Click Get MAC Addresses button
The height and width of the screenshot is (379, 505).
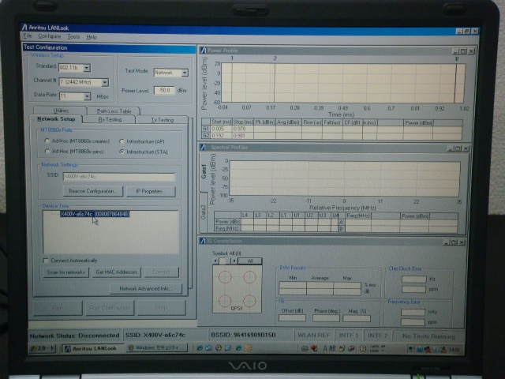click(117, 272)
